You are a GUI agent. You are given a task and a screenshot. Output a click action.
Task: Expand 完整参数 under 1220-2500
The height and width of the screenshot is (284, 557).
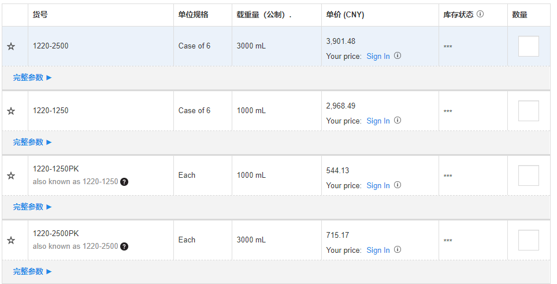click(32, 77)
